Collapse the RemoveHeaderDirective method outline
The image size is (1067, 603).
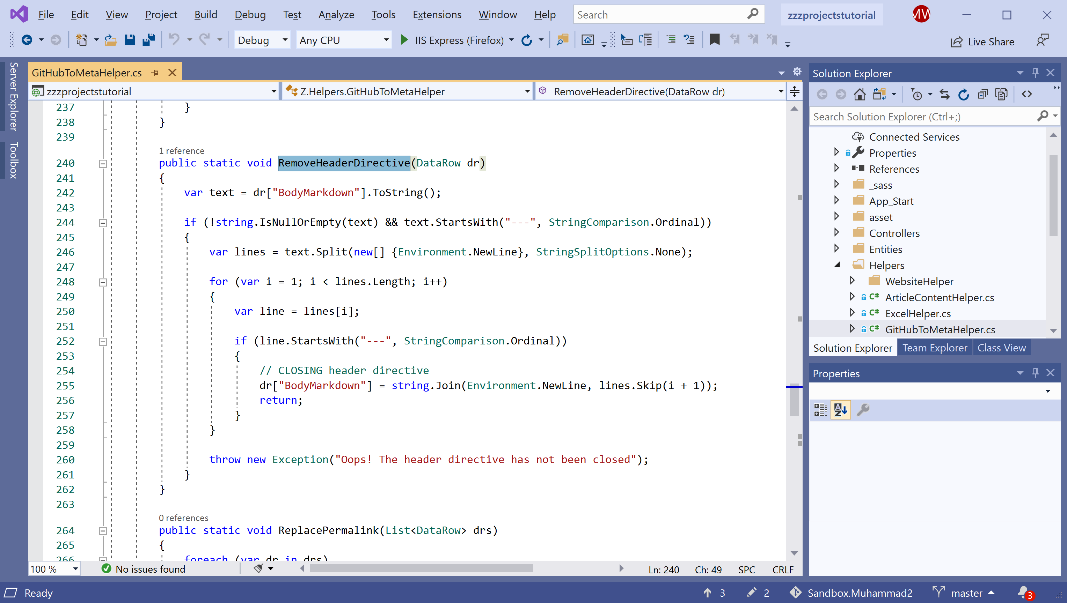coord(103,164)
